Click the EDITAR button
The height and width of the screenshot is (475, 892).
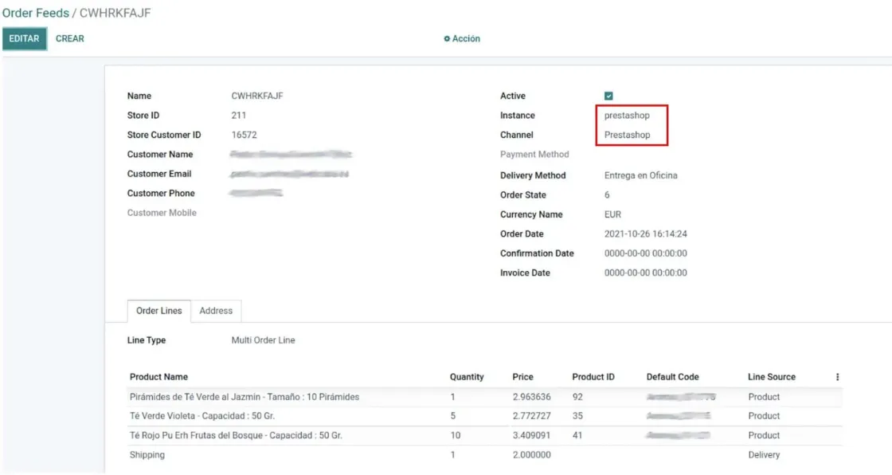coord(25,39)
